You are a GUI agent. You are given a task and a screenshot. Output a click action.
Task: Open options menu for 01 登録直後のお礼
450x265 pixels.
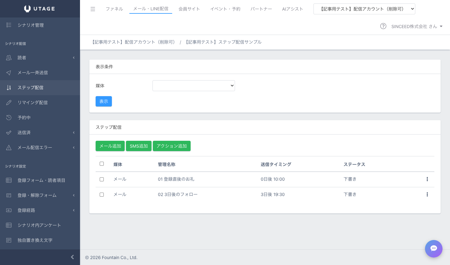pos(427,179)
